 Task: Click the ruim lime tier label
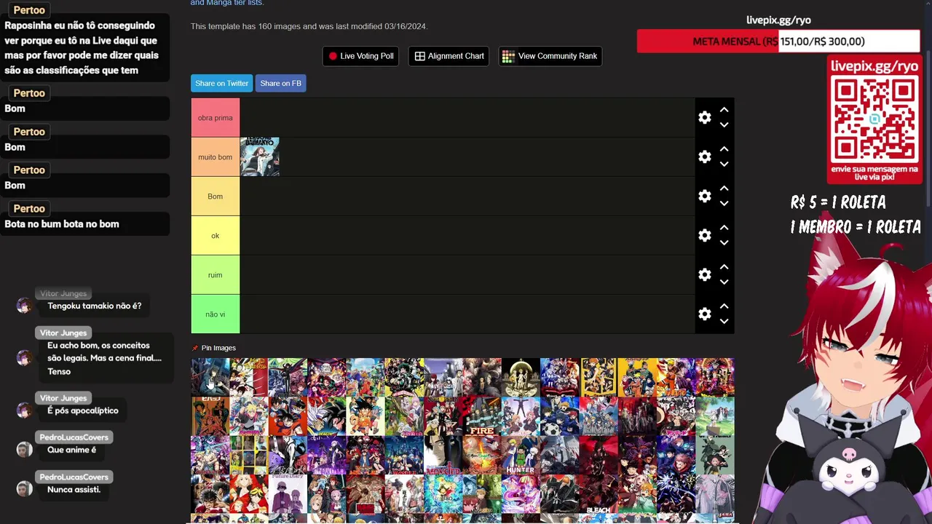(x=216, y=275)
